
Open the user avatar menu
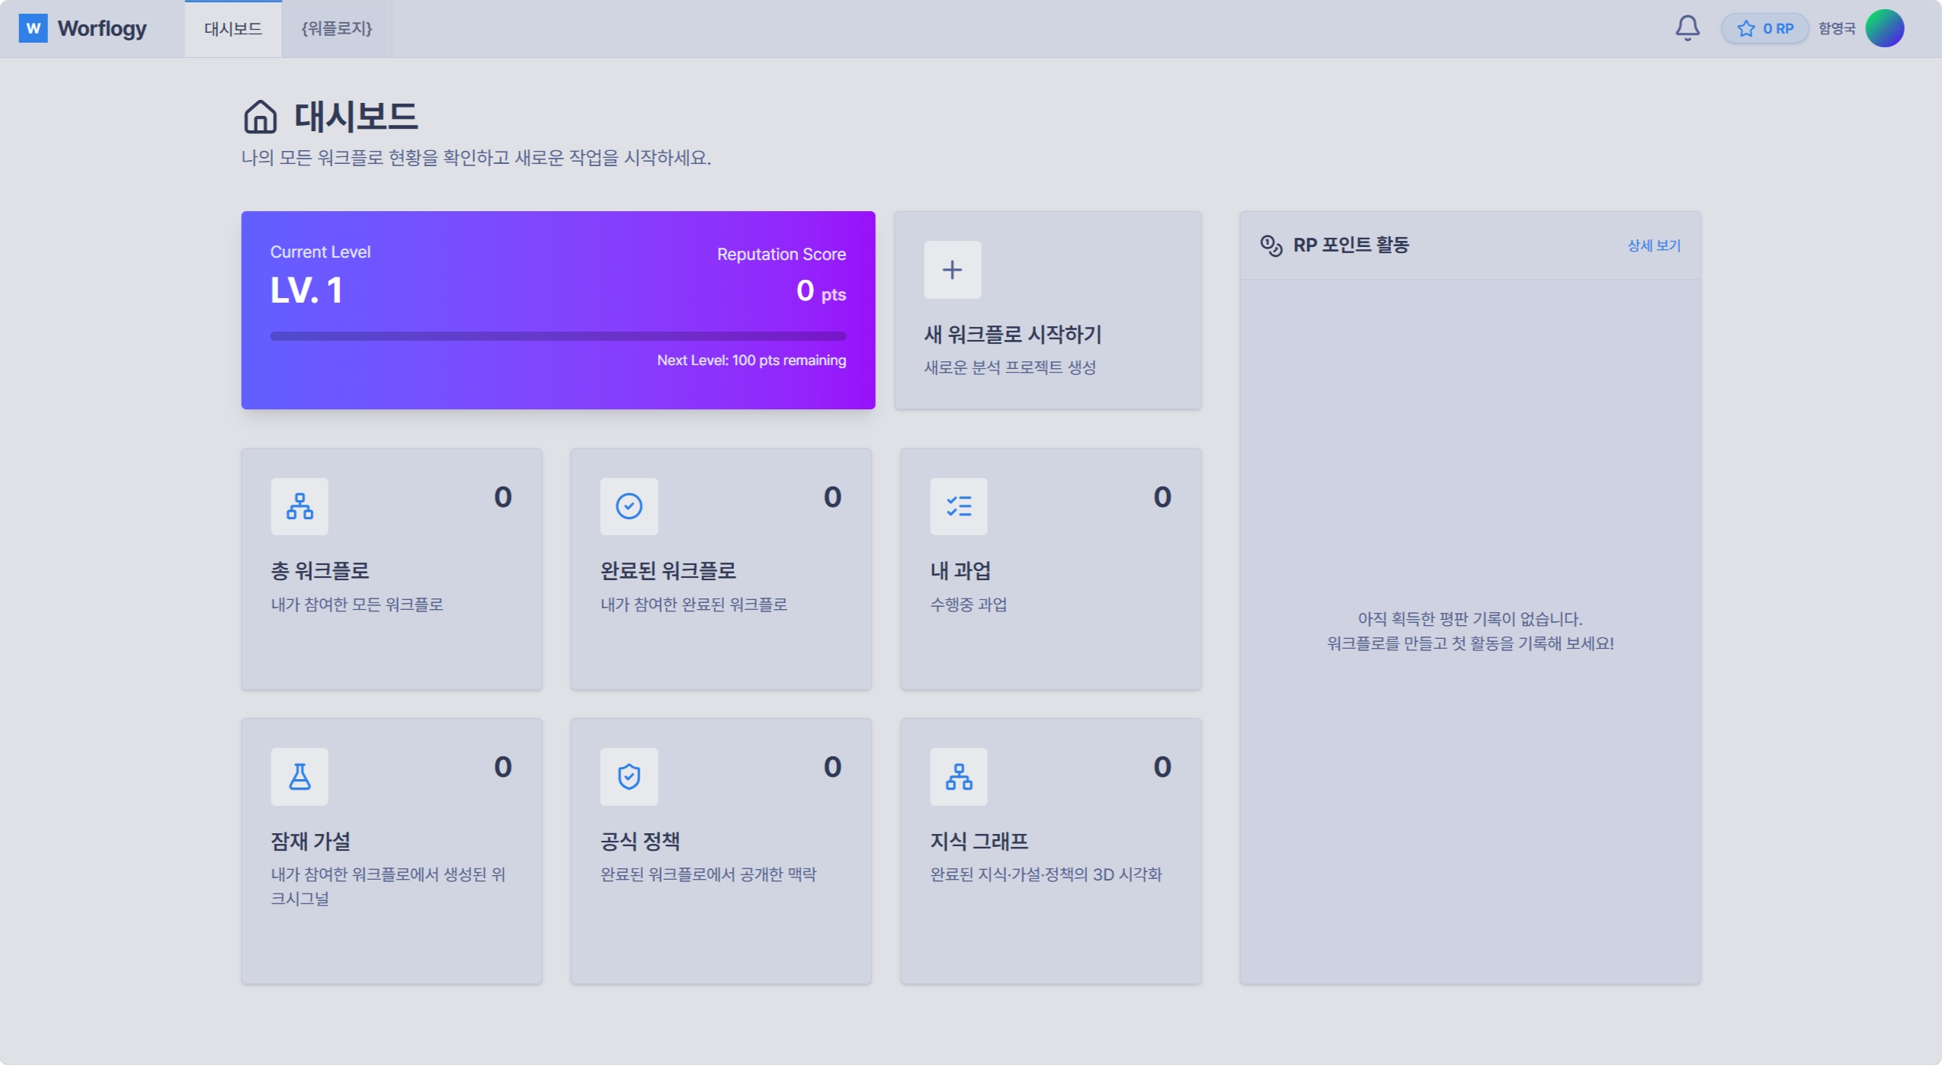click(x=1885, y=28)
